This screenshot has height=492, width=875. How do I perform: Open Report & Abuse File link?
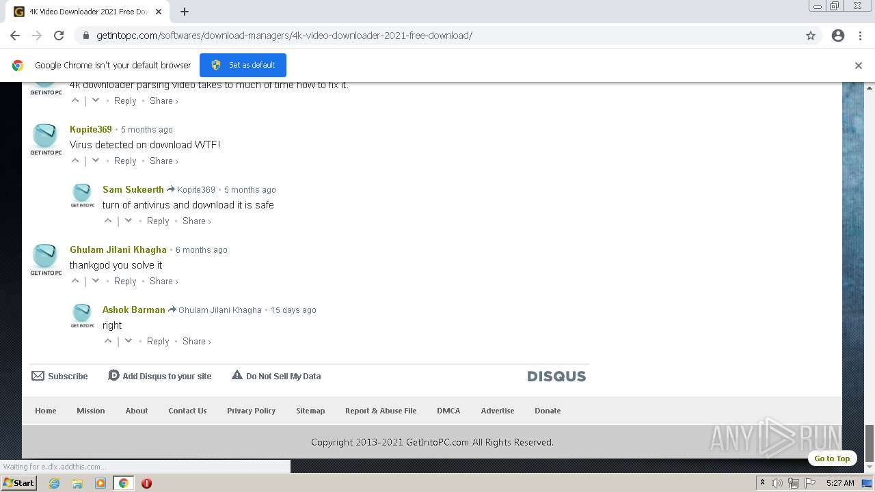[381, 411]
